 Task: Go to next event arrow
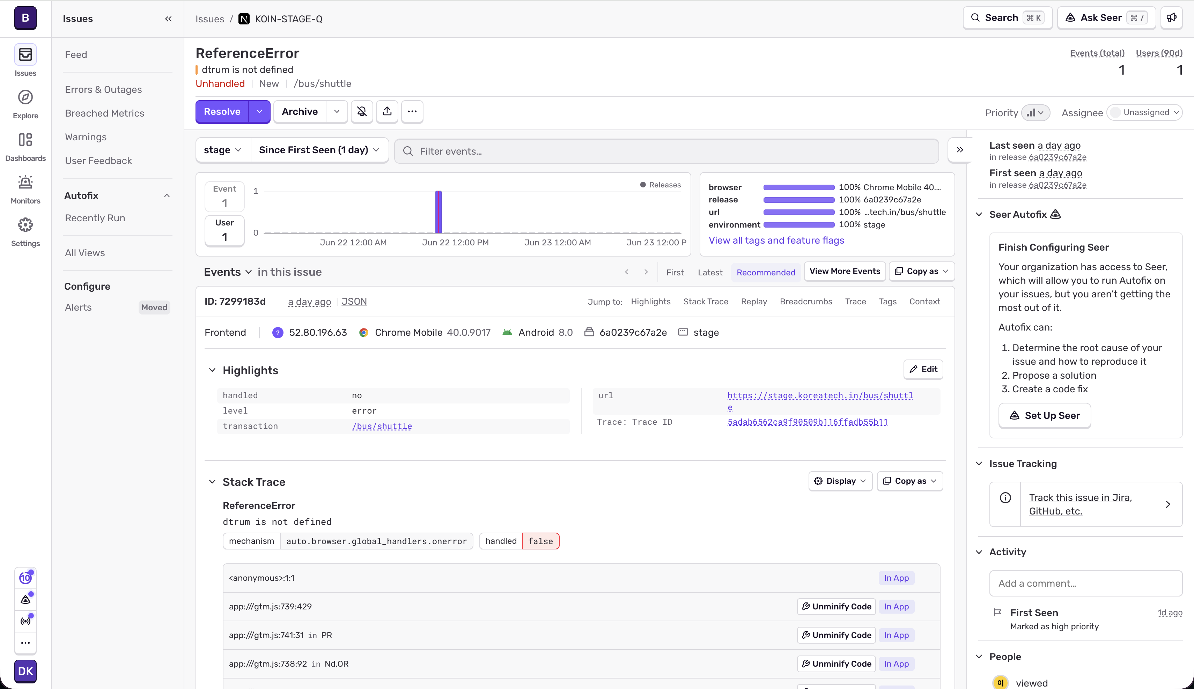(646, 272)
